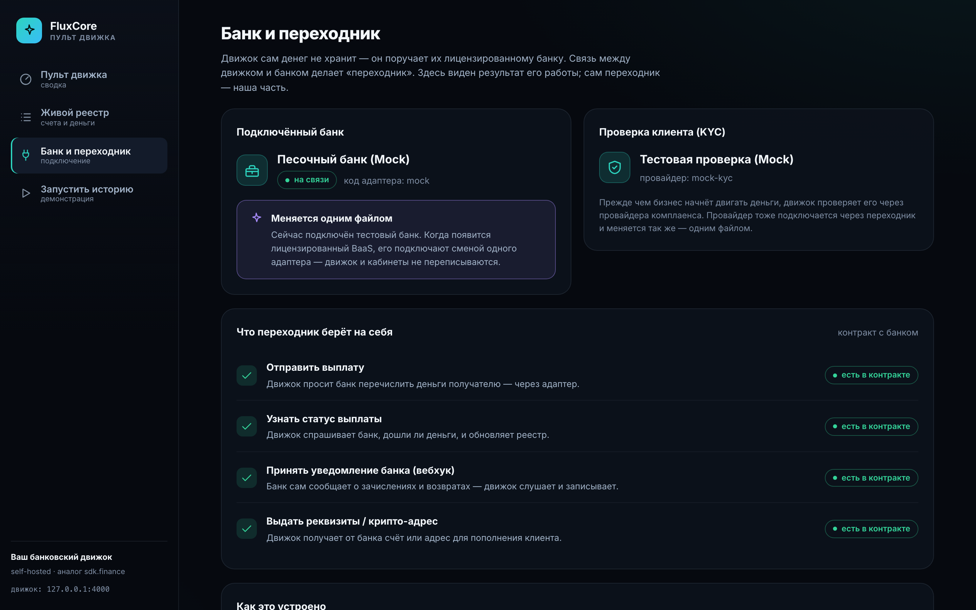Click the контракт с банком label
Viewport: 976px width, 610px height.
pyautogui.click(x=878, y=333)
